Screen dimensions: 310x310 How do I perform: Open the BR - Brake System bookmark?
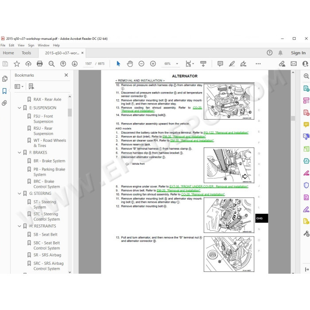tap(49, 161)
